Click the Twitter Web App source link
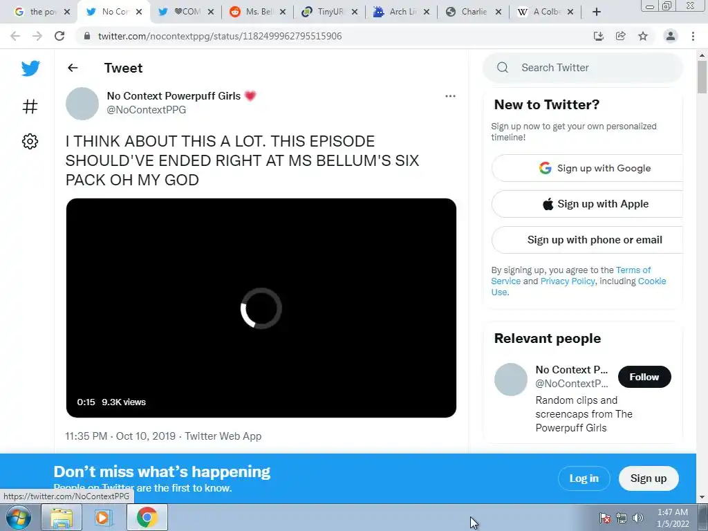 pos(223,436)
